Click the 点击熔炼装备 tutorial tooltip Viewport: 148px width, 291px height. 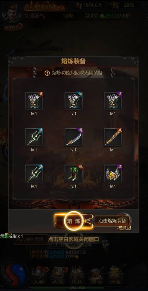[x=112, y=221]
